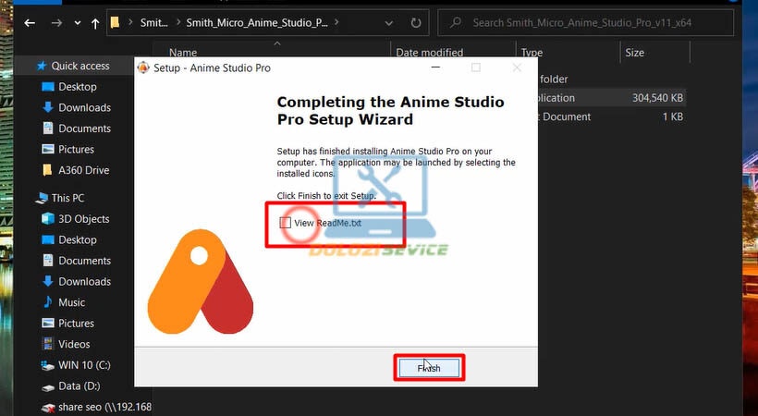This screenshot has width=758, height=416.
Task: Select the 'Smit...' breadcrumb segment
Action: [x=154, y=22]
